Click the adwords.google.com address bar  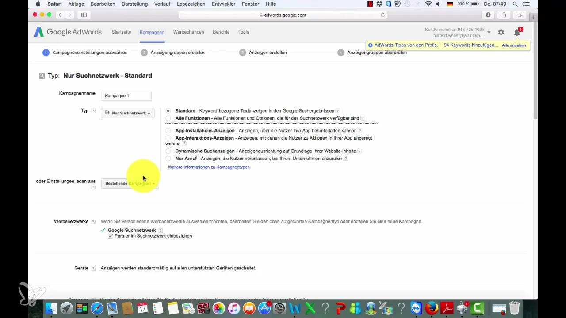pos(283,15)
